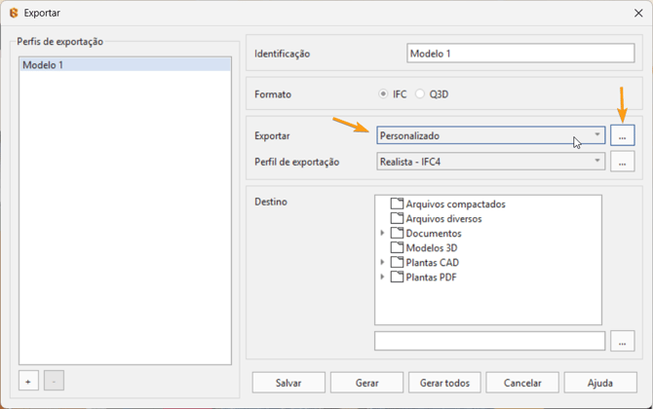Open the Exportar Personalizado dropdown
The image size is (653, 409).
click(x=491, y=136)
